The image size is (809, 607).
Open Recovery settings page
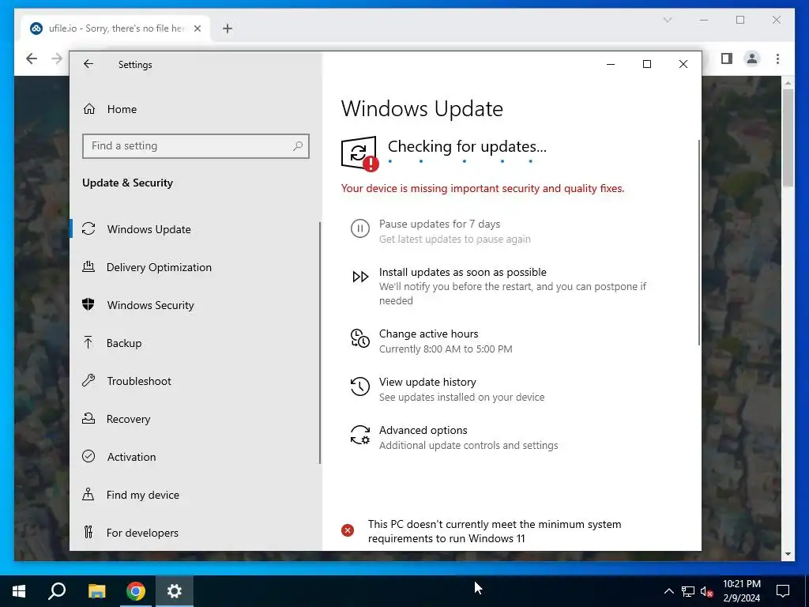(195, 419)
